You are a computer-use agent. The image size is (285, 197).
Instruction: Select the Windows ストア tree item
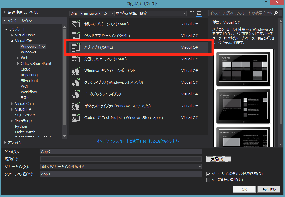click(x=33, y=47)
